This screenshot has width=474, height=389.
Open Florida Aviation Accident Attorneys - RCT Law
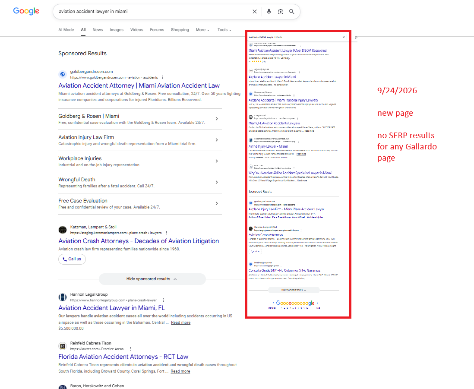pos(123,357)
